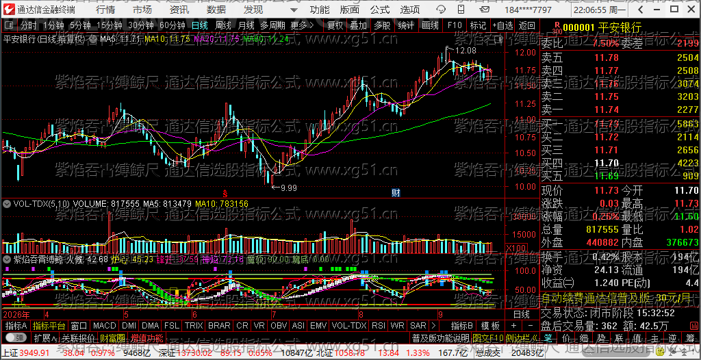Open the 增值功能 link
Screen dimensions: 701x360
tap(146, 337)
